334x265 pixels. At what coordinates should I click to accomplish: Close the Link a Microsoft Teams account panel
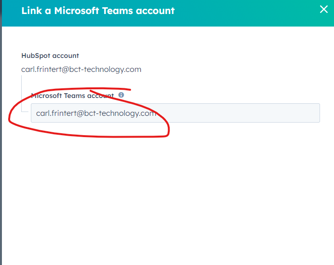coord(324,9)
